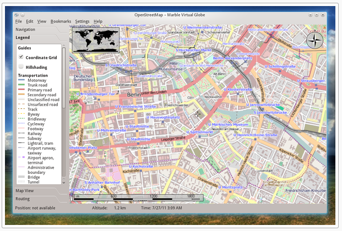342x231 pixels.
Task: Click 'U Märkisches Museum' station label
Action: (x=228, y=125)
